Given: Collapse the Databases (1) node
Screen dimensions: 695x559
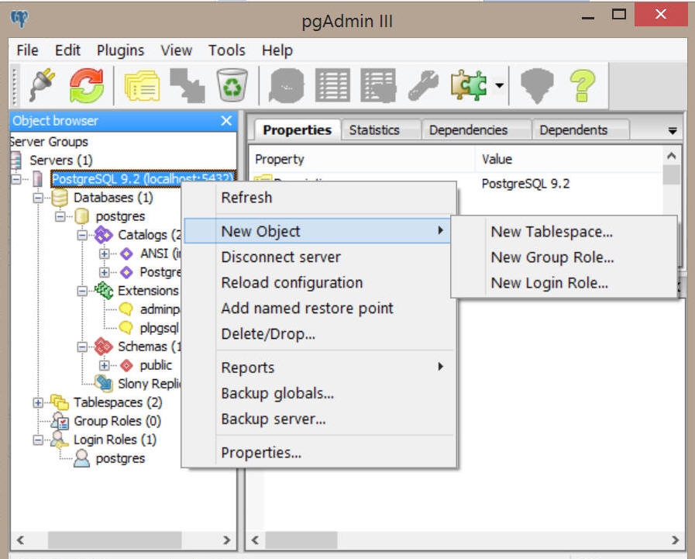Looking at the screenshot, I should click(x=38, y=198).
